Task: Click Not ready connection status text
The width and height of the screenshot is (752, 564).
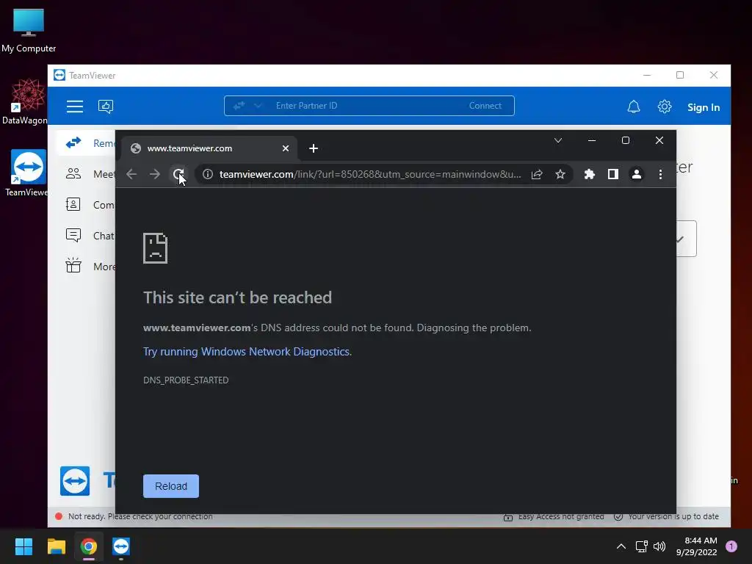Action: [x=140, y=516]
